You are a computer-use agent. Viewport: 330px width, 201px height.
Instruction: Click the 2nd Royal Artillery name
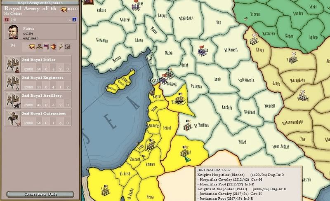tap(42, 96)
